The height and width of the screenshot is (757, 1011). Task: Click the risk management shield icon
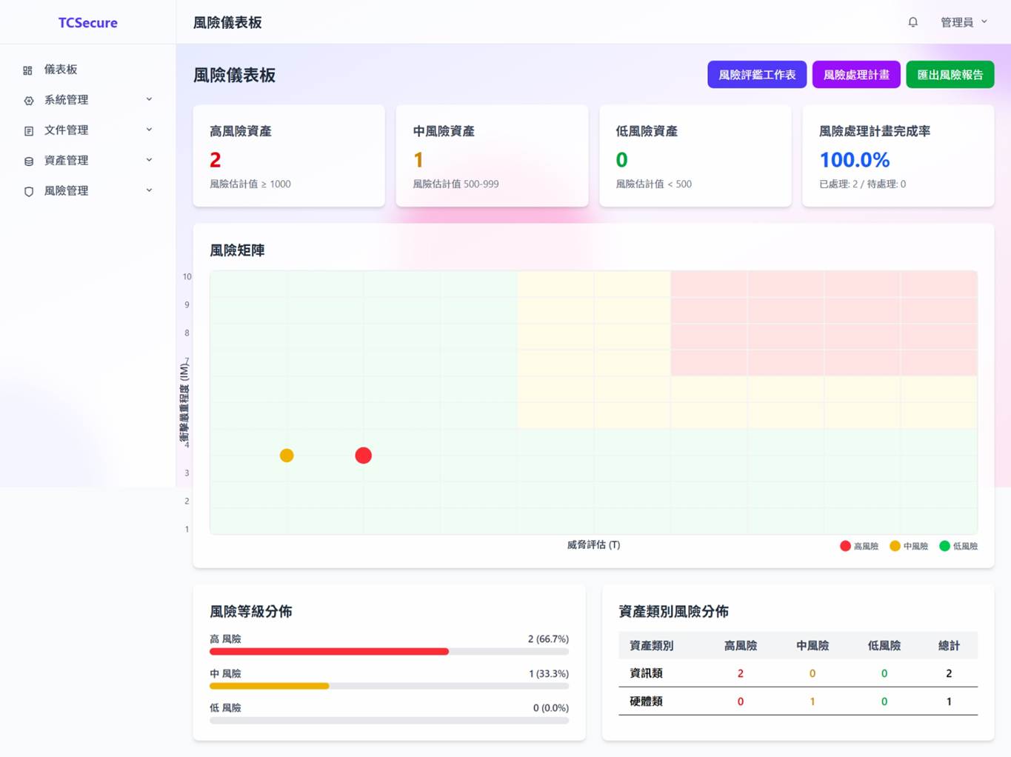click(28, 192)
